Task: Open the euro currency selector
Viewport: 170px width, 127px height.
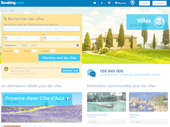Action: click(x=102, y=3)
